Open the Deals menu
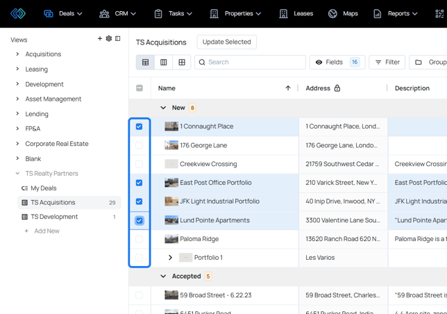 click(x=63, y=13)
